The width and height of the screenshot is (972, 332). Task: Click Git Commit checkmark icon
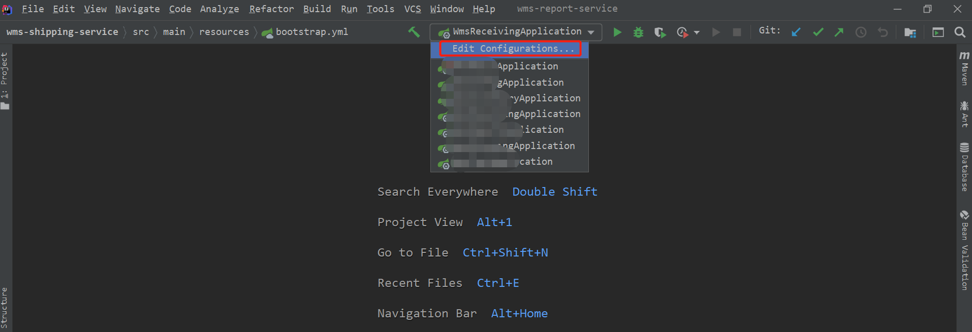pyautogui.click(x=818, y=32)
